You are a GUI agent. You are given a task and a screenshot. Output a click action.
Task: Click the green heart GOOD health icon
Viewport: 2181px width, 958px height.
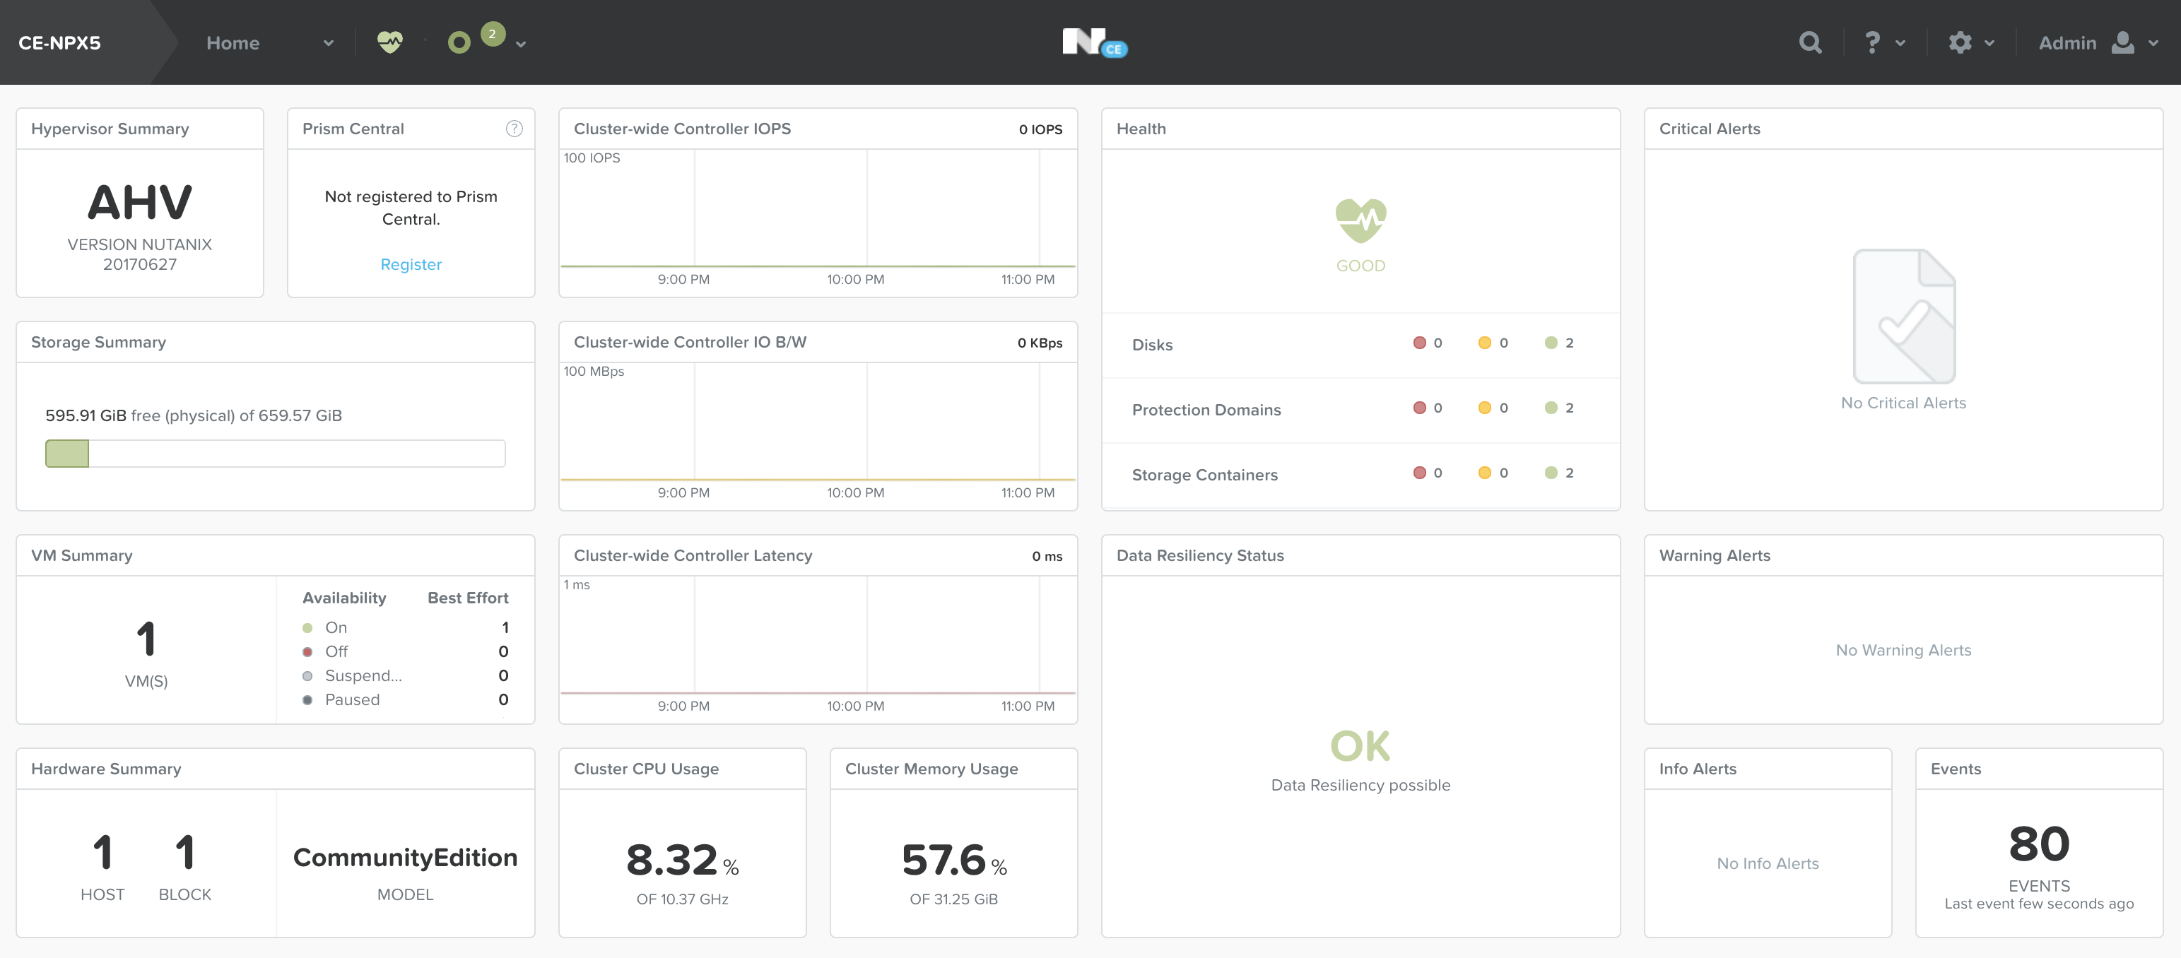(x=1360, y=222)
